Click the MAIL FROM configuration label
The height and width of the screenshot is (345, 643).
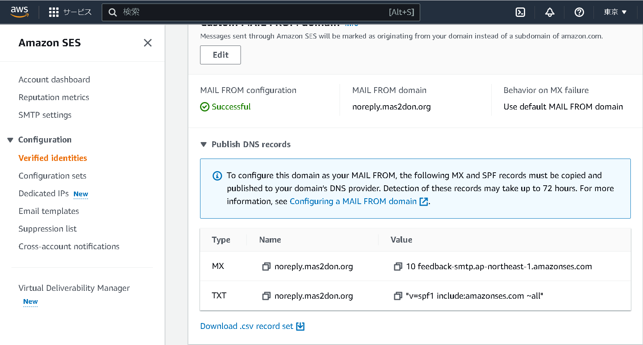[x=248, y=90]
